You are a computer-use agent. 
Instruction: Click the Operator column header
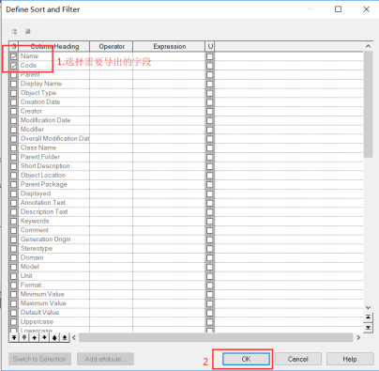click(112, 46)
